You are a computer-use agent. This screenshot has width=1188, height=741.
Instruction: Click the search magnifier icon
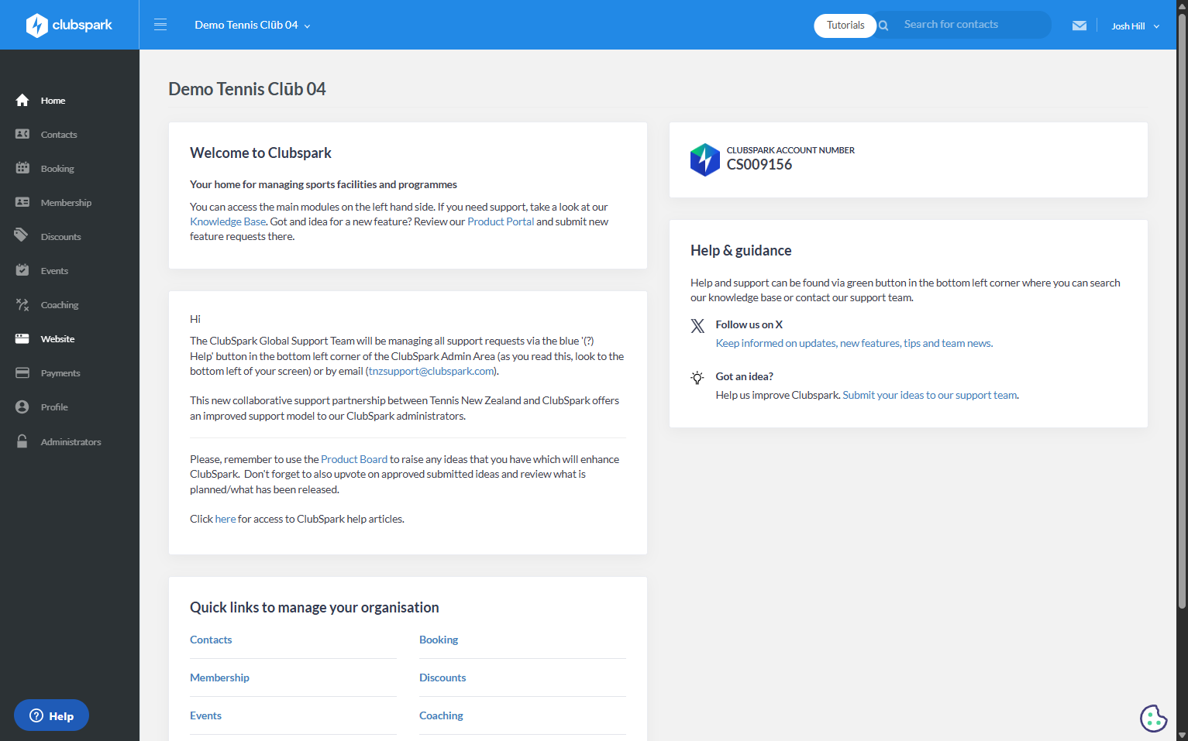pyautogui.click(x=883, y=26)
